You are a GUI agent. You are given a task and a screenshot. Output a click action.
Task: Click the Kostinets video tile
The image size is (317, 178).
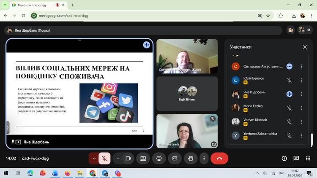(187, 131)
